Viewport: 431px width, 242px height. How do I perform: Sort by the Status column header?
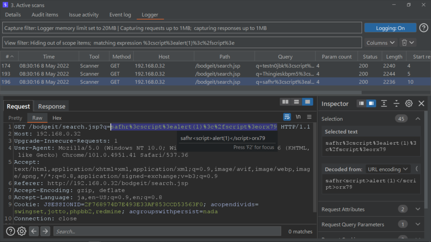point(370,56)
